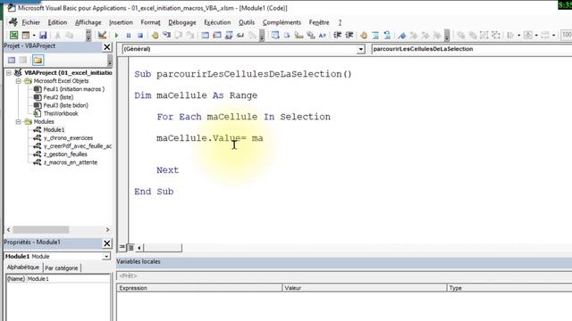Viewport: 572px width, 321px height.
Task: Click project panel horizontal scrollbar left arrow
Action: (8, 230)
